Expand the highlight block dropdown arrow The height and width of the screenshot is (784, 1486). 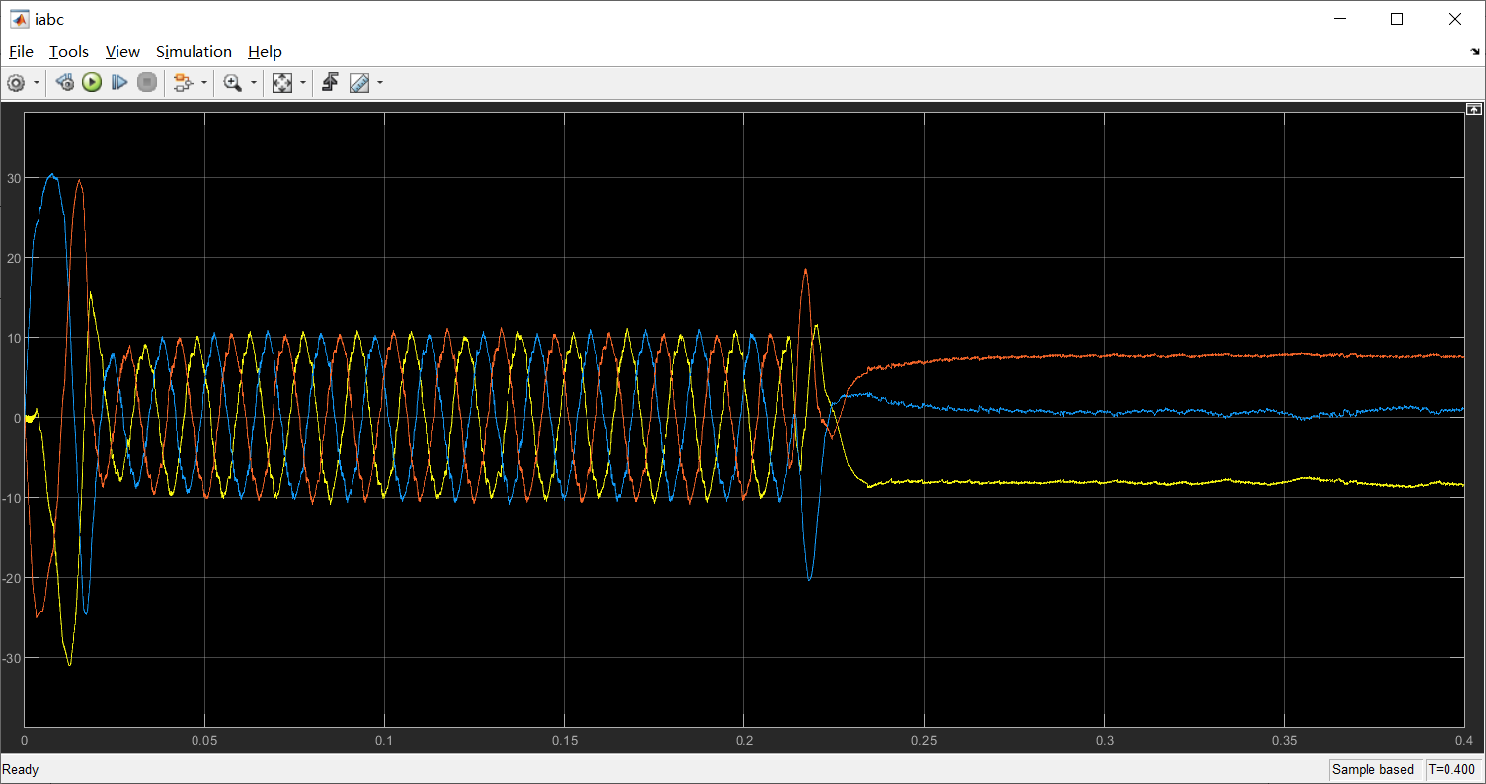(204, 83)
